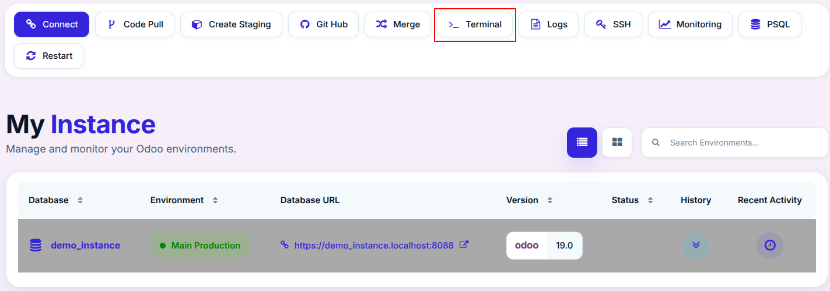Click the Environment column header text
This screenshot has width=830, height=291.
tap(177, 200)
